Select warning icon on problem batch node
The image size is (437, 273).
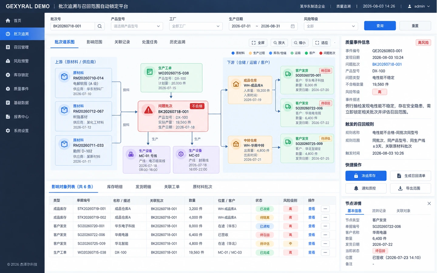148,110
